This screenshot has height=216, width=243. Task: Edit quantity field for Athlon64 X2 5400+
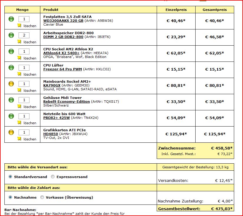pyautogui.click(x=24, y=51)
